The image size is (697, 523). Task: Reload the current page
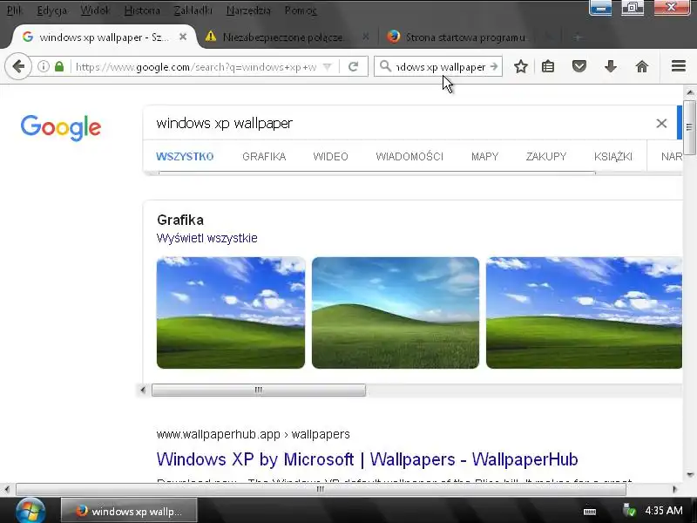354,67
